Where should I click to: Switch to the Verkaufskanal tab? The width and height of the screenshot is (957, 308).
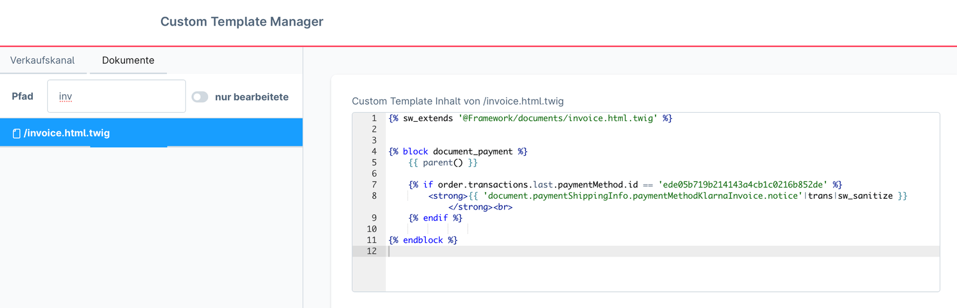[x=42, y=60]
